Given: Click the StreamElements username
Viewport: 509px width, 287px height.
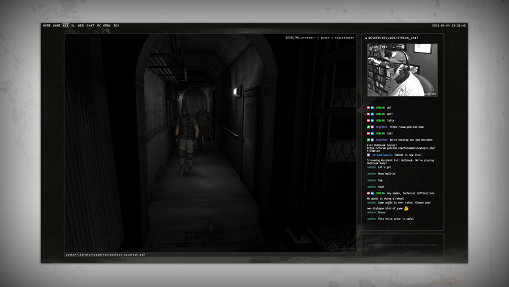Looking at the screenshot, I should (x=382, y=155).
